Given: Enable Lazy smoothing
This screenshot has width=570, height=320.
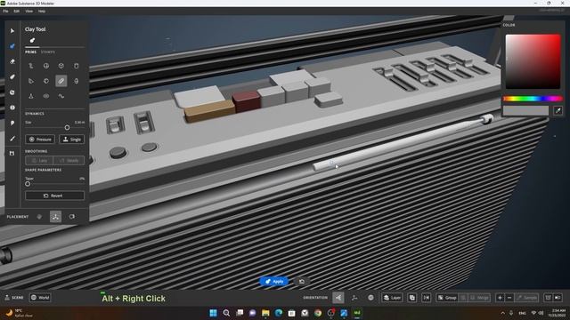Looking at the screenshot, I should pyautogui.click(x=39, y=160).
